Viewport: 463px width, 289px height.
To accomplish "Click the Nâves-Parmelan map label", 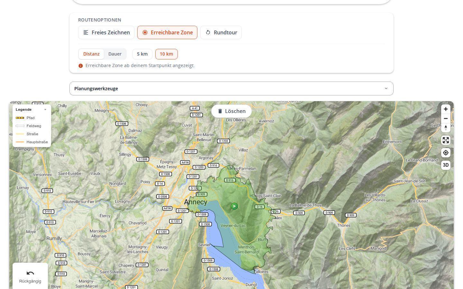I will pyautogui.click(x=241, y=169).
